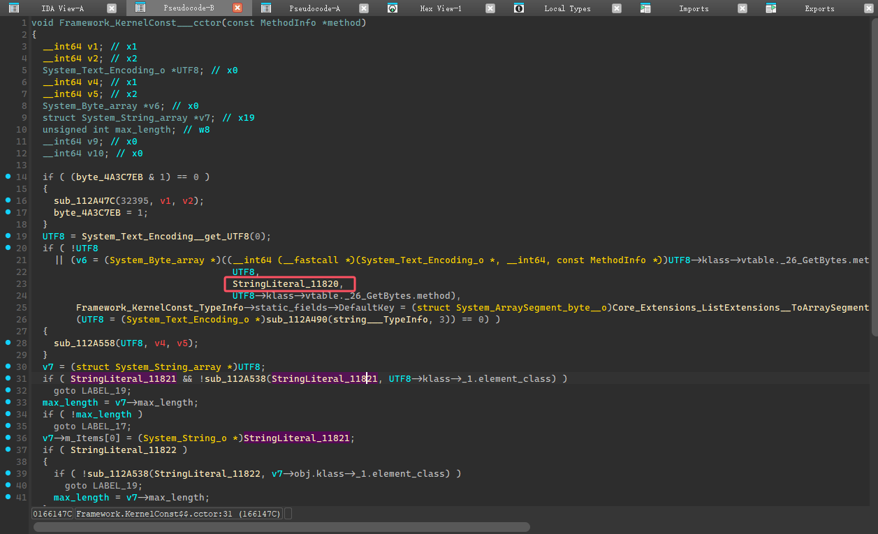Click the Hex View-1 tab icon
Viewport: 878px width, 534px height.
(x=393, y=8)
